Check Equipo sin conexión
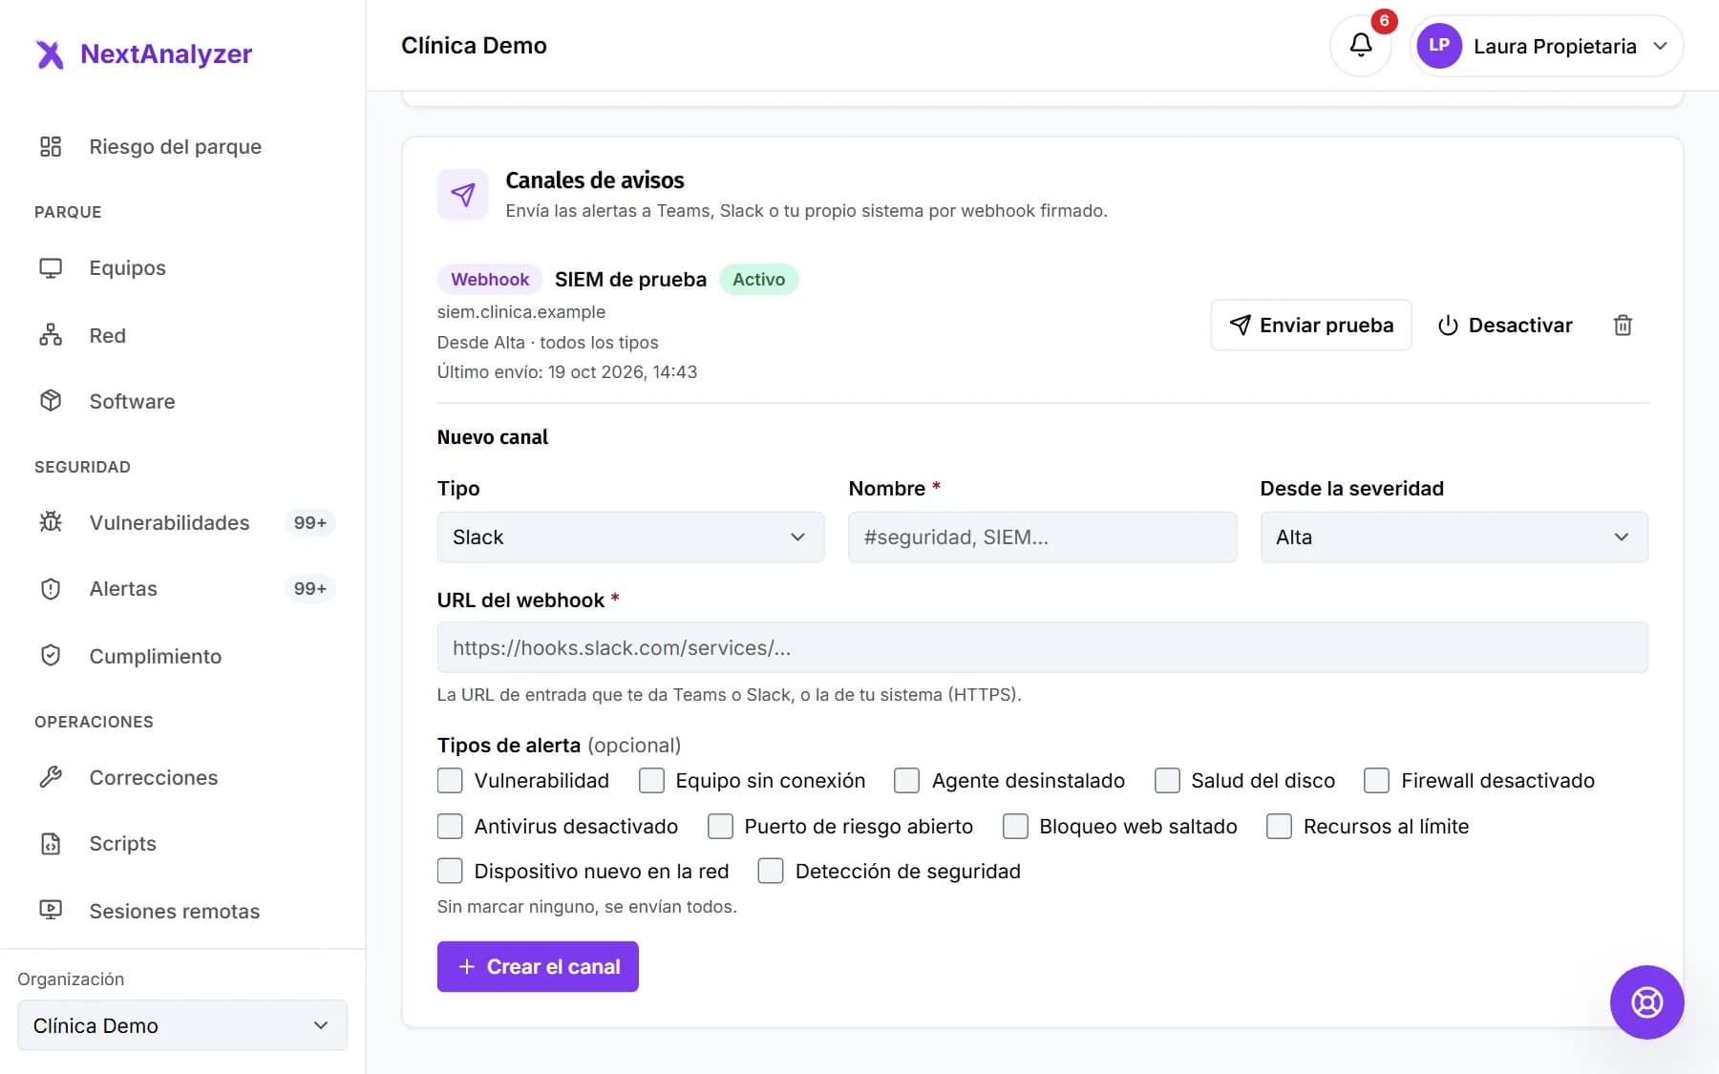1719x1074 pixels. [651, 781]
